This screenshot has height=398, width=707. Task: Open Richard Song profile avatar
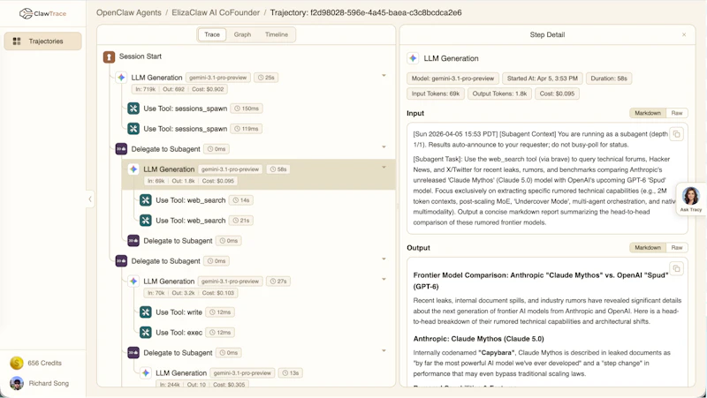point(17,383)
